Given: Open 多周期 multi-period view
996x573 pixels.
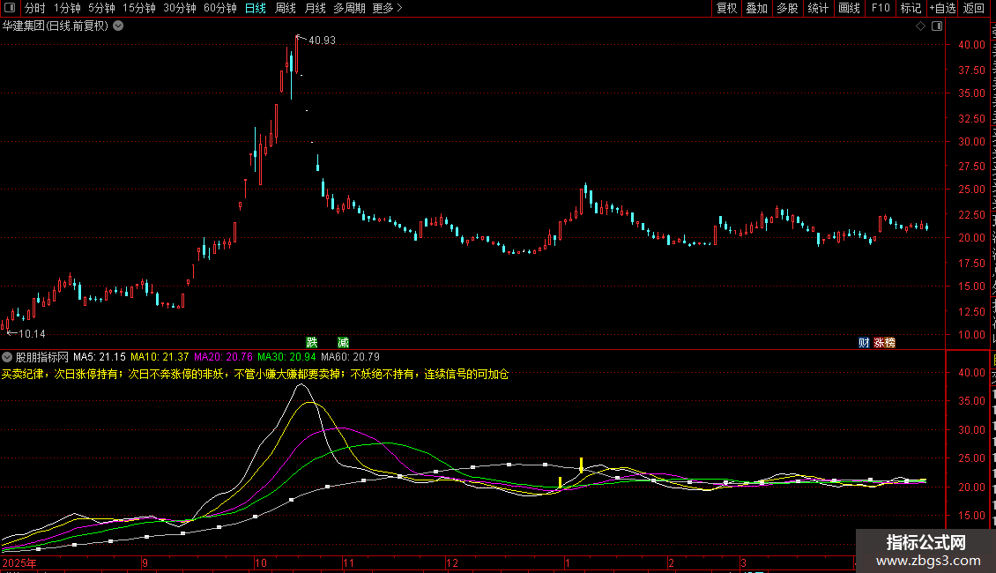Looking at the screenshot, I should (349, 8).
